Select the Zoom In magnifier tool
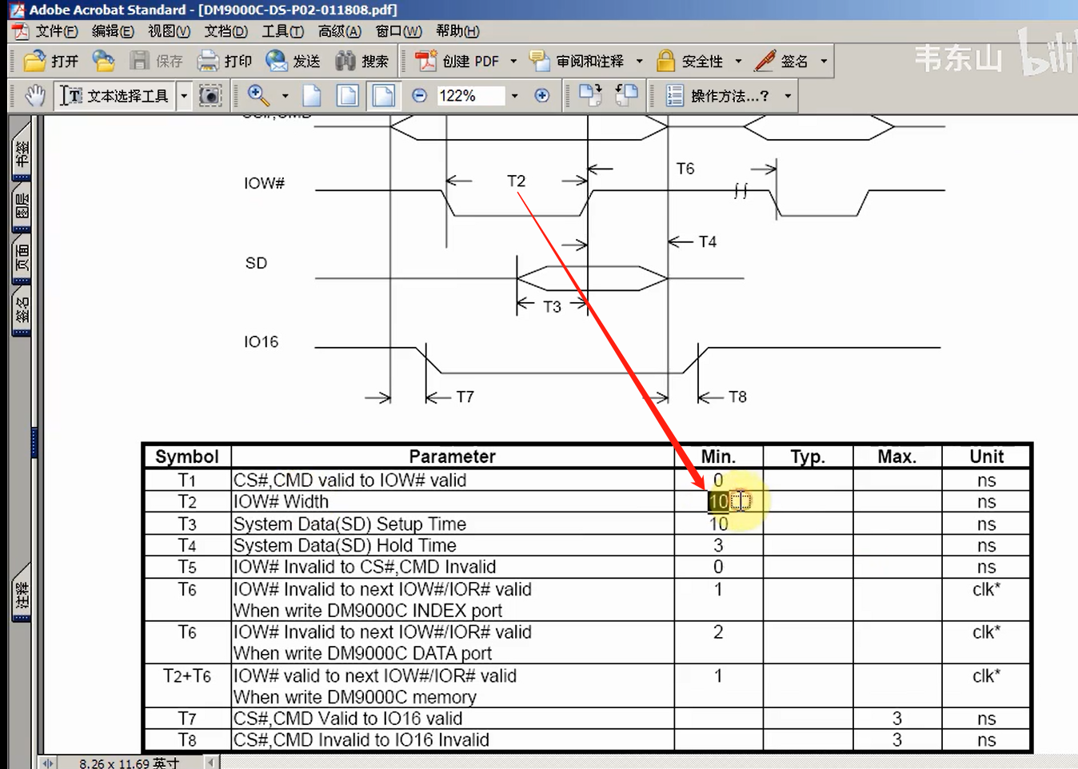The width and height of the screenshot is (1078, 769). click(x=258, y=96)
